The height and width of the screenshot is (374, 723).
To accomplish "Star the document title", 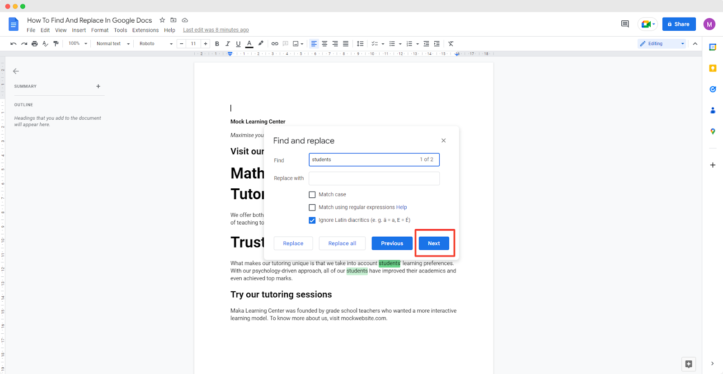I will pyautogui.click(x=162, y=20).
